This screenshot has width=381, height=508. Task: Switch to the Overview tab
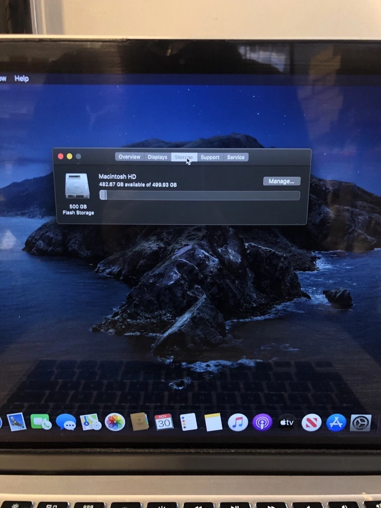[x=129, y=157]
